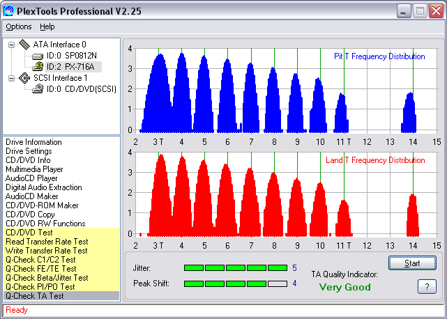Click the SCSI Interface 1 icon
This screenshot has width=447, height=319.
[x=24, y=78]
